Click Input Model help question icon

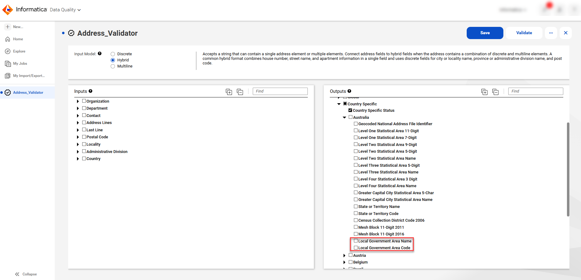(x=100, y=53)
